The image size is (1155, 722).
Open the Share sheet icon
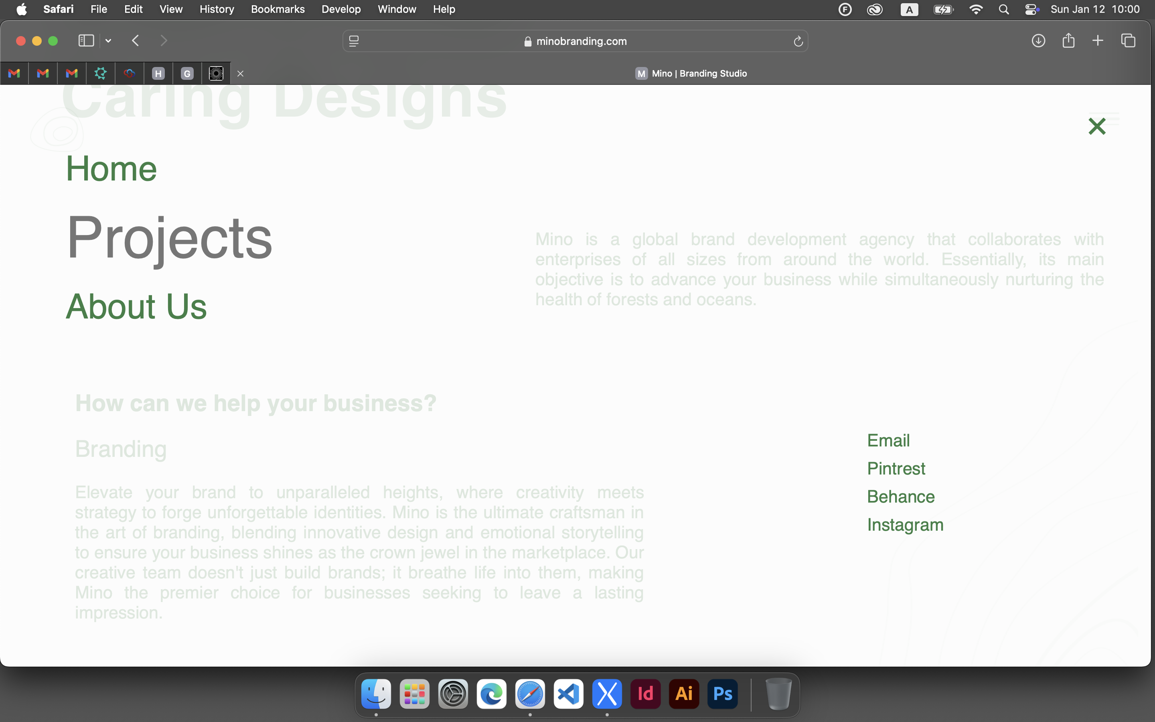coord(1068,41)
